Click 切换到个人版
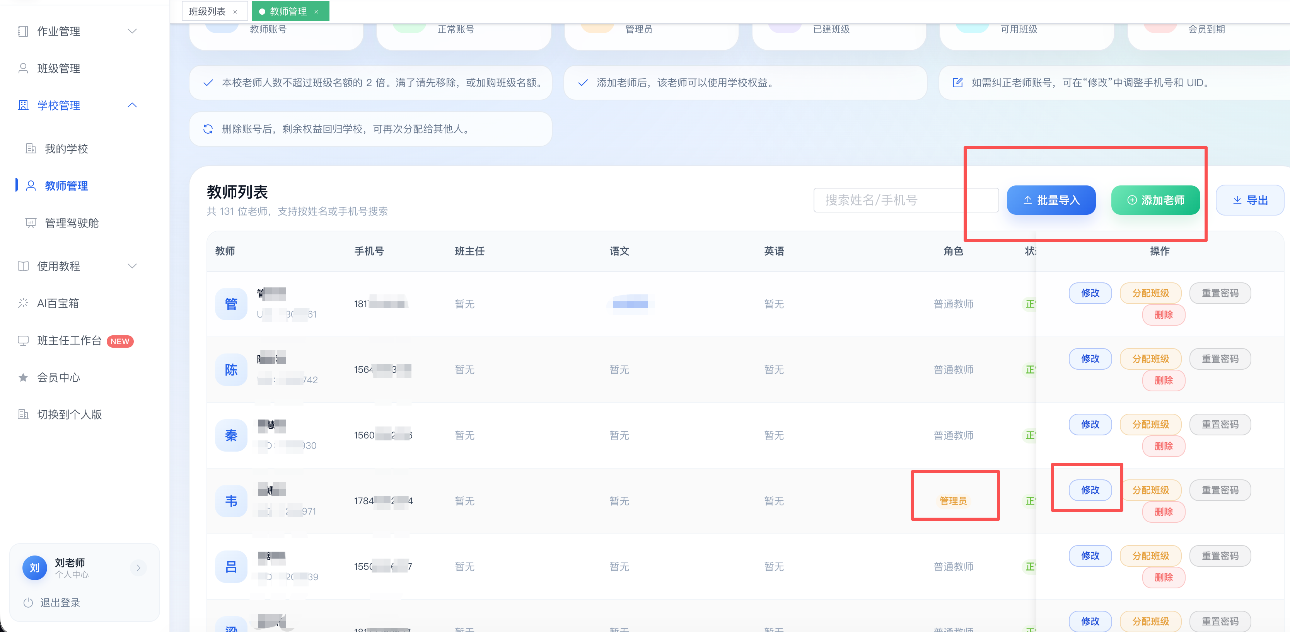The width and height of the screenshot is (1290, 632). [x=70, y=415]
